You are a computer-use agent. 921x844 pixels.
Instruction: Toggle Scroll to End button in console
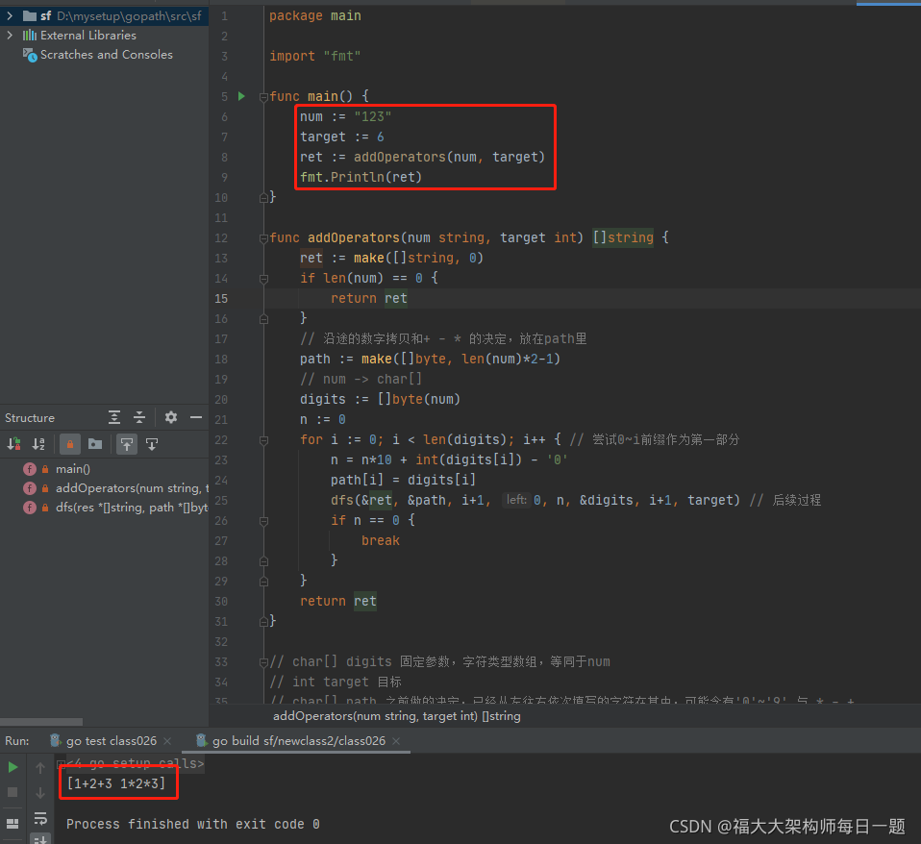[40, 839]
